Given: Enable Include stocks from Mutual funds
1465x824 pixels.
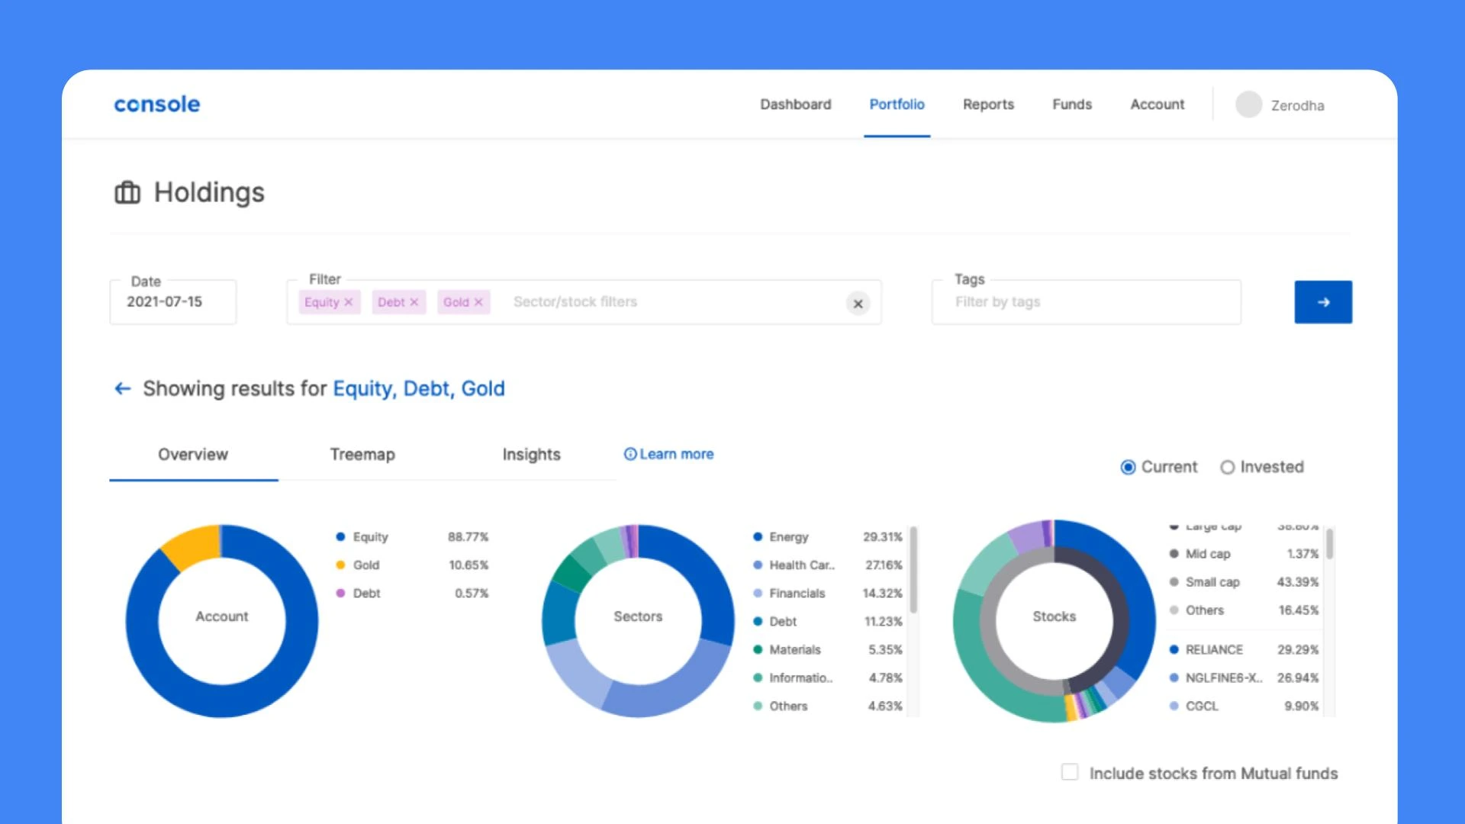Looking at the screenshot, I should pos(1070,772).
